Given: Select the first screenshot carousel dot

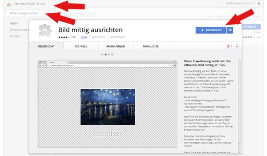Looking at the screenshot, I should pyautogui.click(x=102, y=55).
